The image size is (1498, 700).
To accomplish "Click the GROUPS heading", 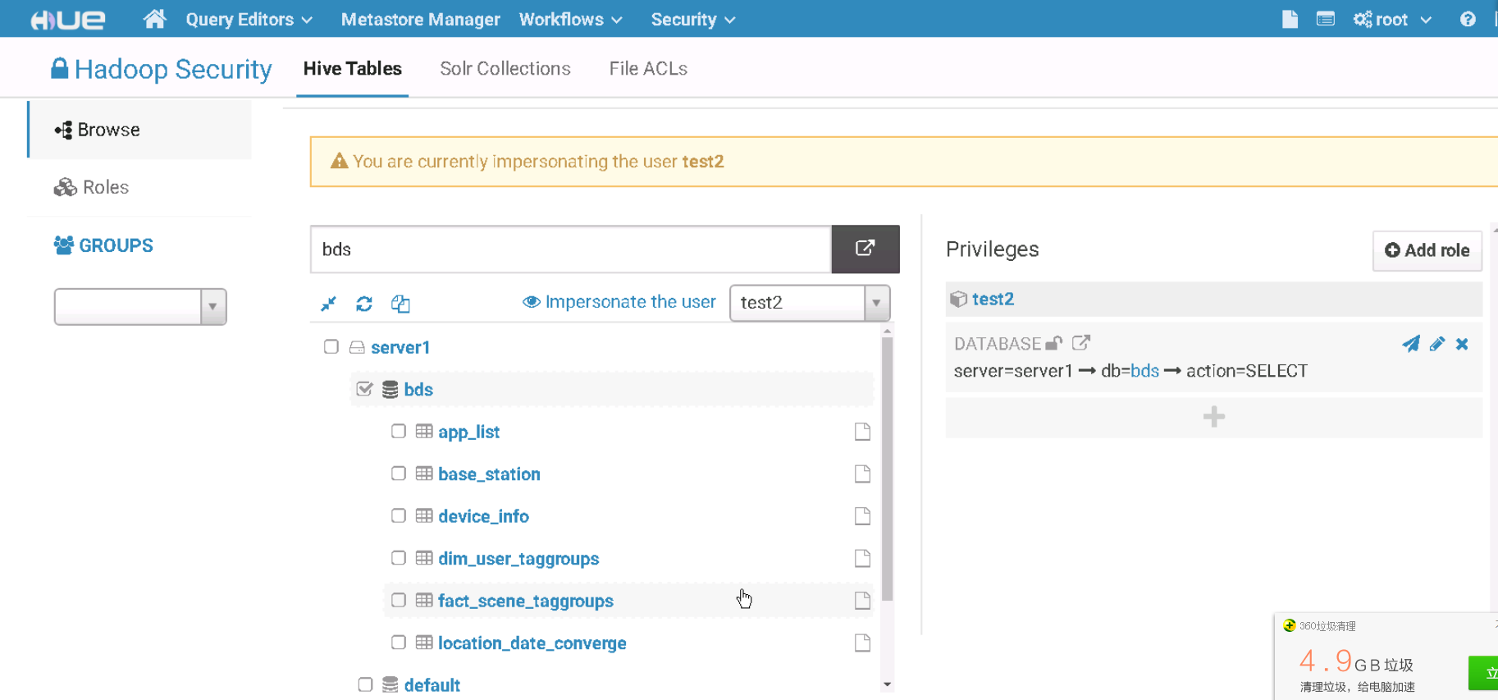I will point(116,245).
